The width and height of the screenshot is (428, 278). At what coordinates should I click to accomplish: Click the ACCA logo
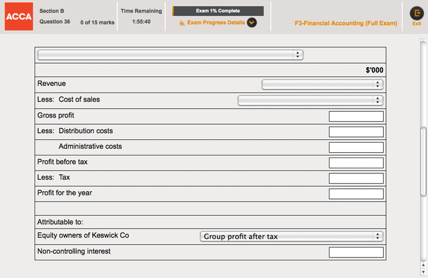tap(19, 17)
